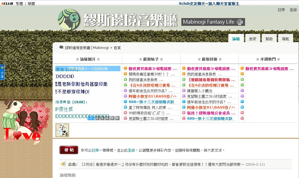The width and height of the screenshot is (299, 178).
Task: Open 開瑪奇瘋狂當機30秒 in 最新帖子
Action: pos(152,74)
